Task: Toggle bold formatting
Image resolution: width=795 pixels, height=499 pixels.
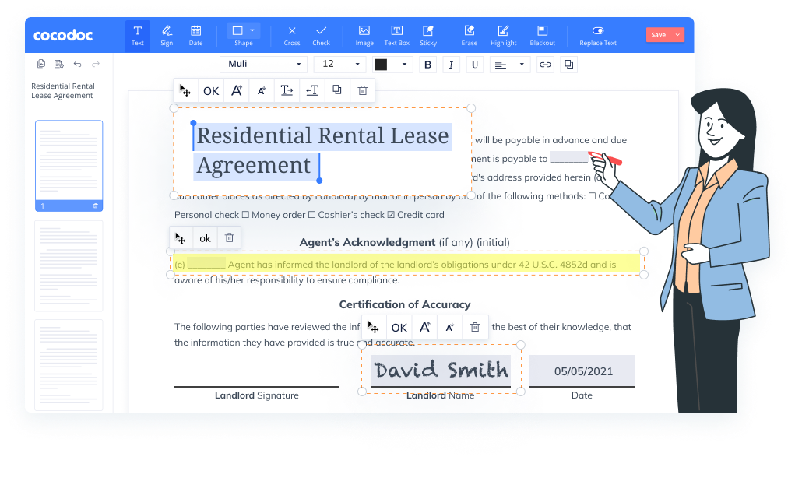Action: point(427,65)
